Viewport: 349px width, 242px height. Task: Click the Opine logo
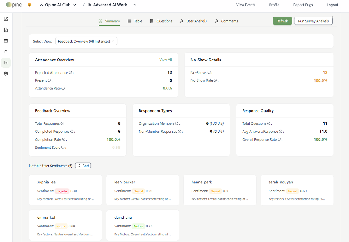[x=14, y=5]
